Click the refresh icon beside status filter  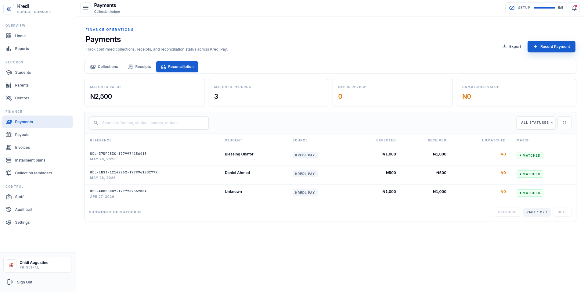(564, 123)
